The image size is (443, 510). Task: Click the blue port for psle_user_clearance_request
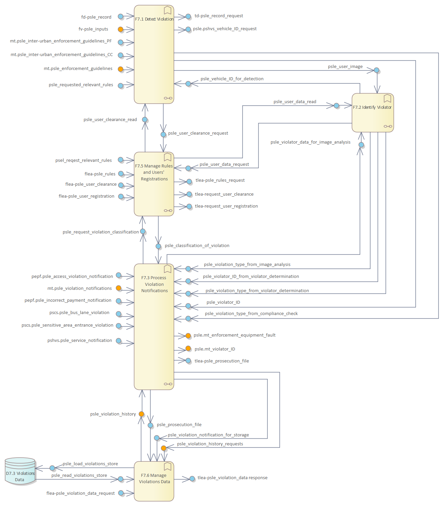click(163, 134)
